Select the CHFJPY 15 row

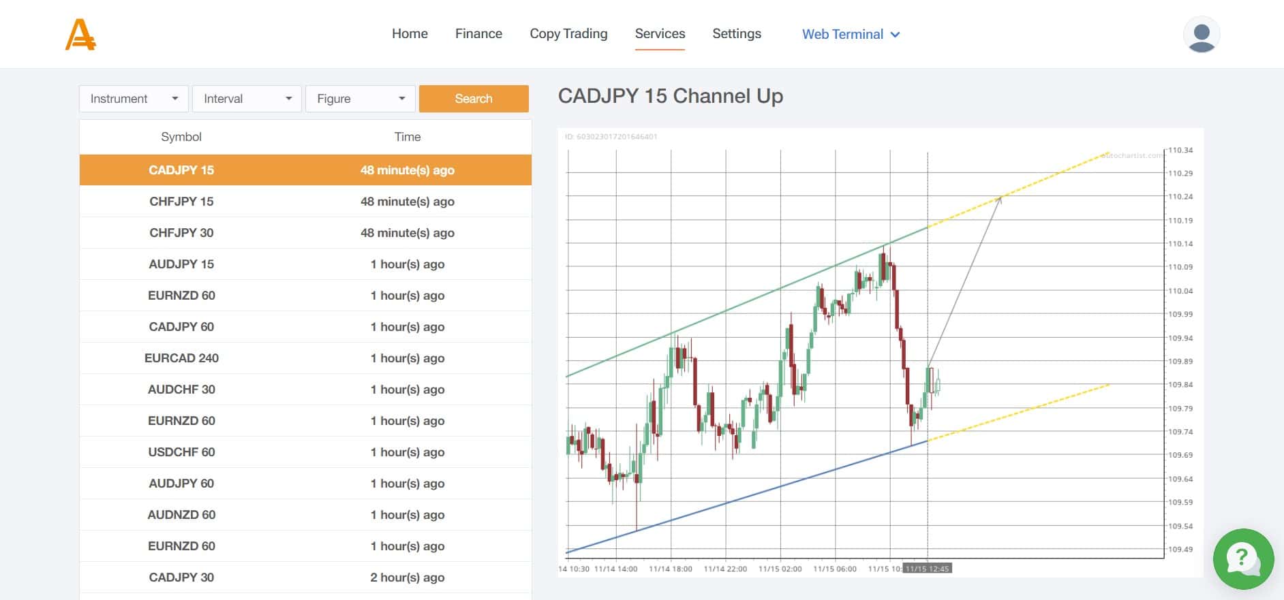305,202
